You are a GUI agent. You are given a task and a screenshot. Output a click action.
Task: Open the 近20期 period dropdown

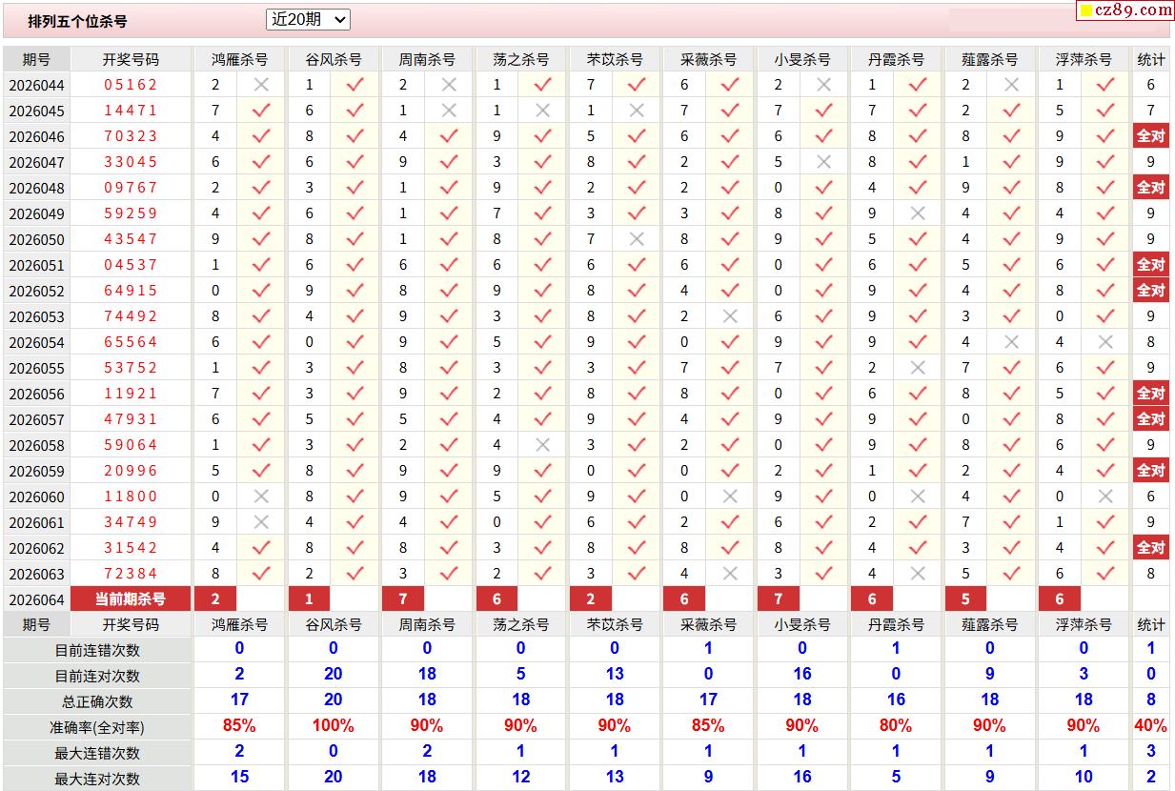click(308, 19)
